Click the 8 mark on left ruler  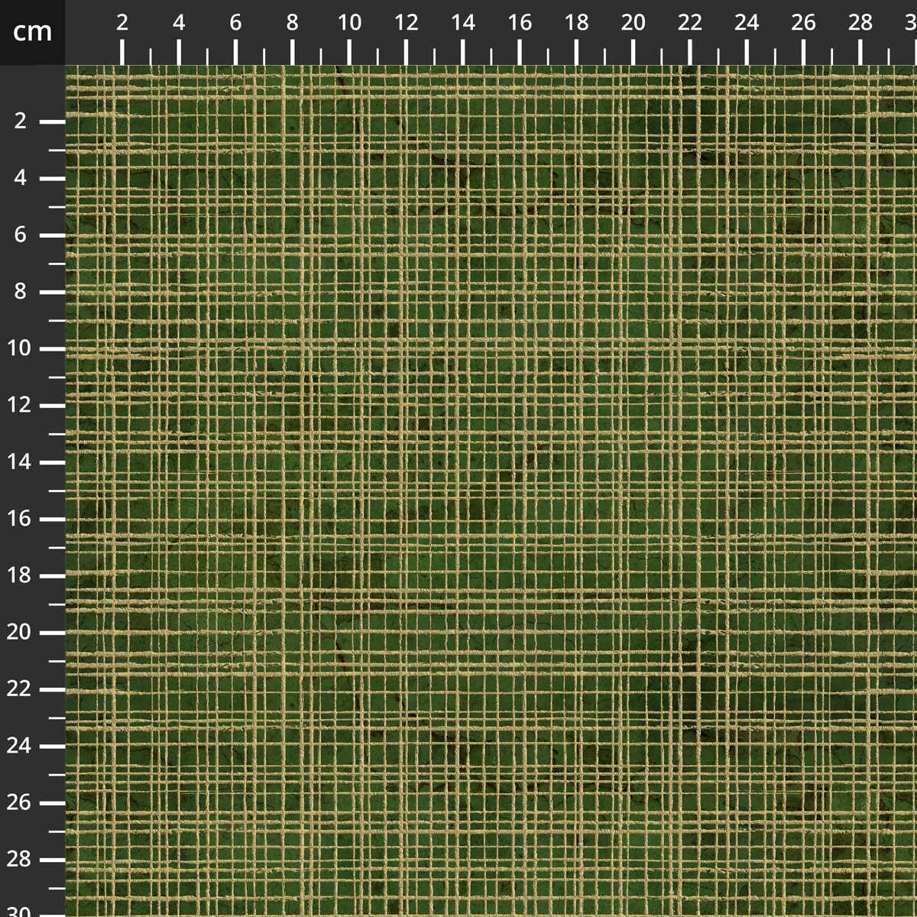pos(21,292)
